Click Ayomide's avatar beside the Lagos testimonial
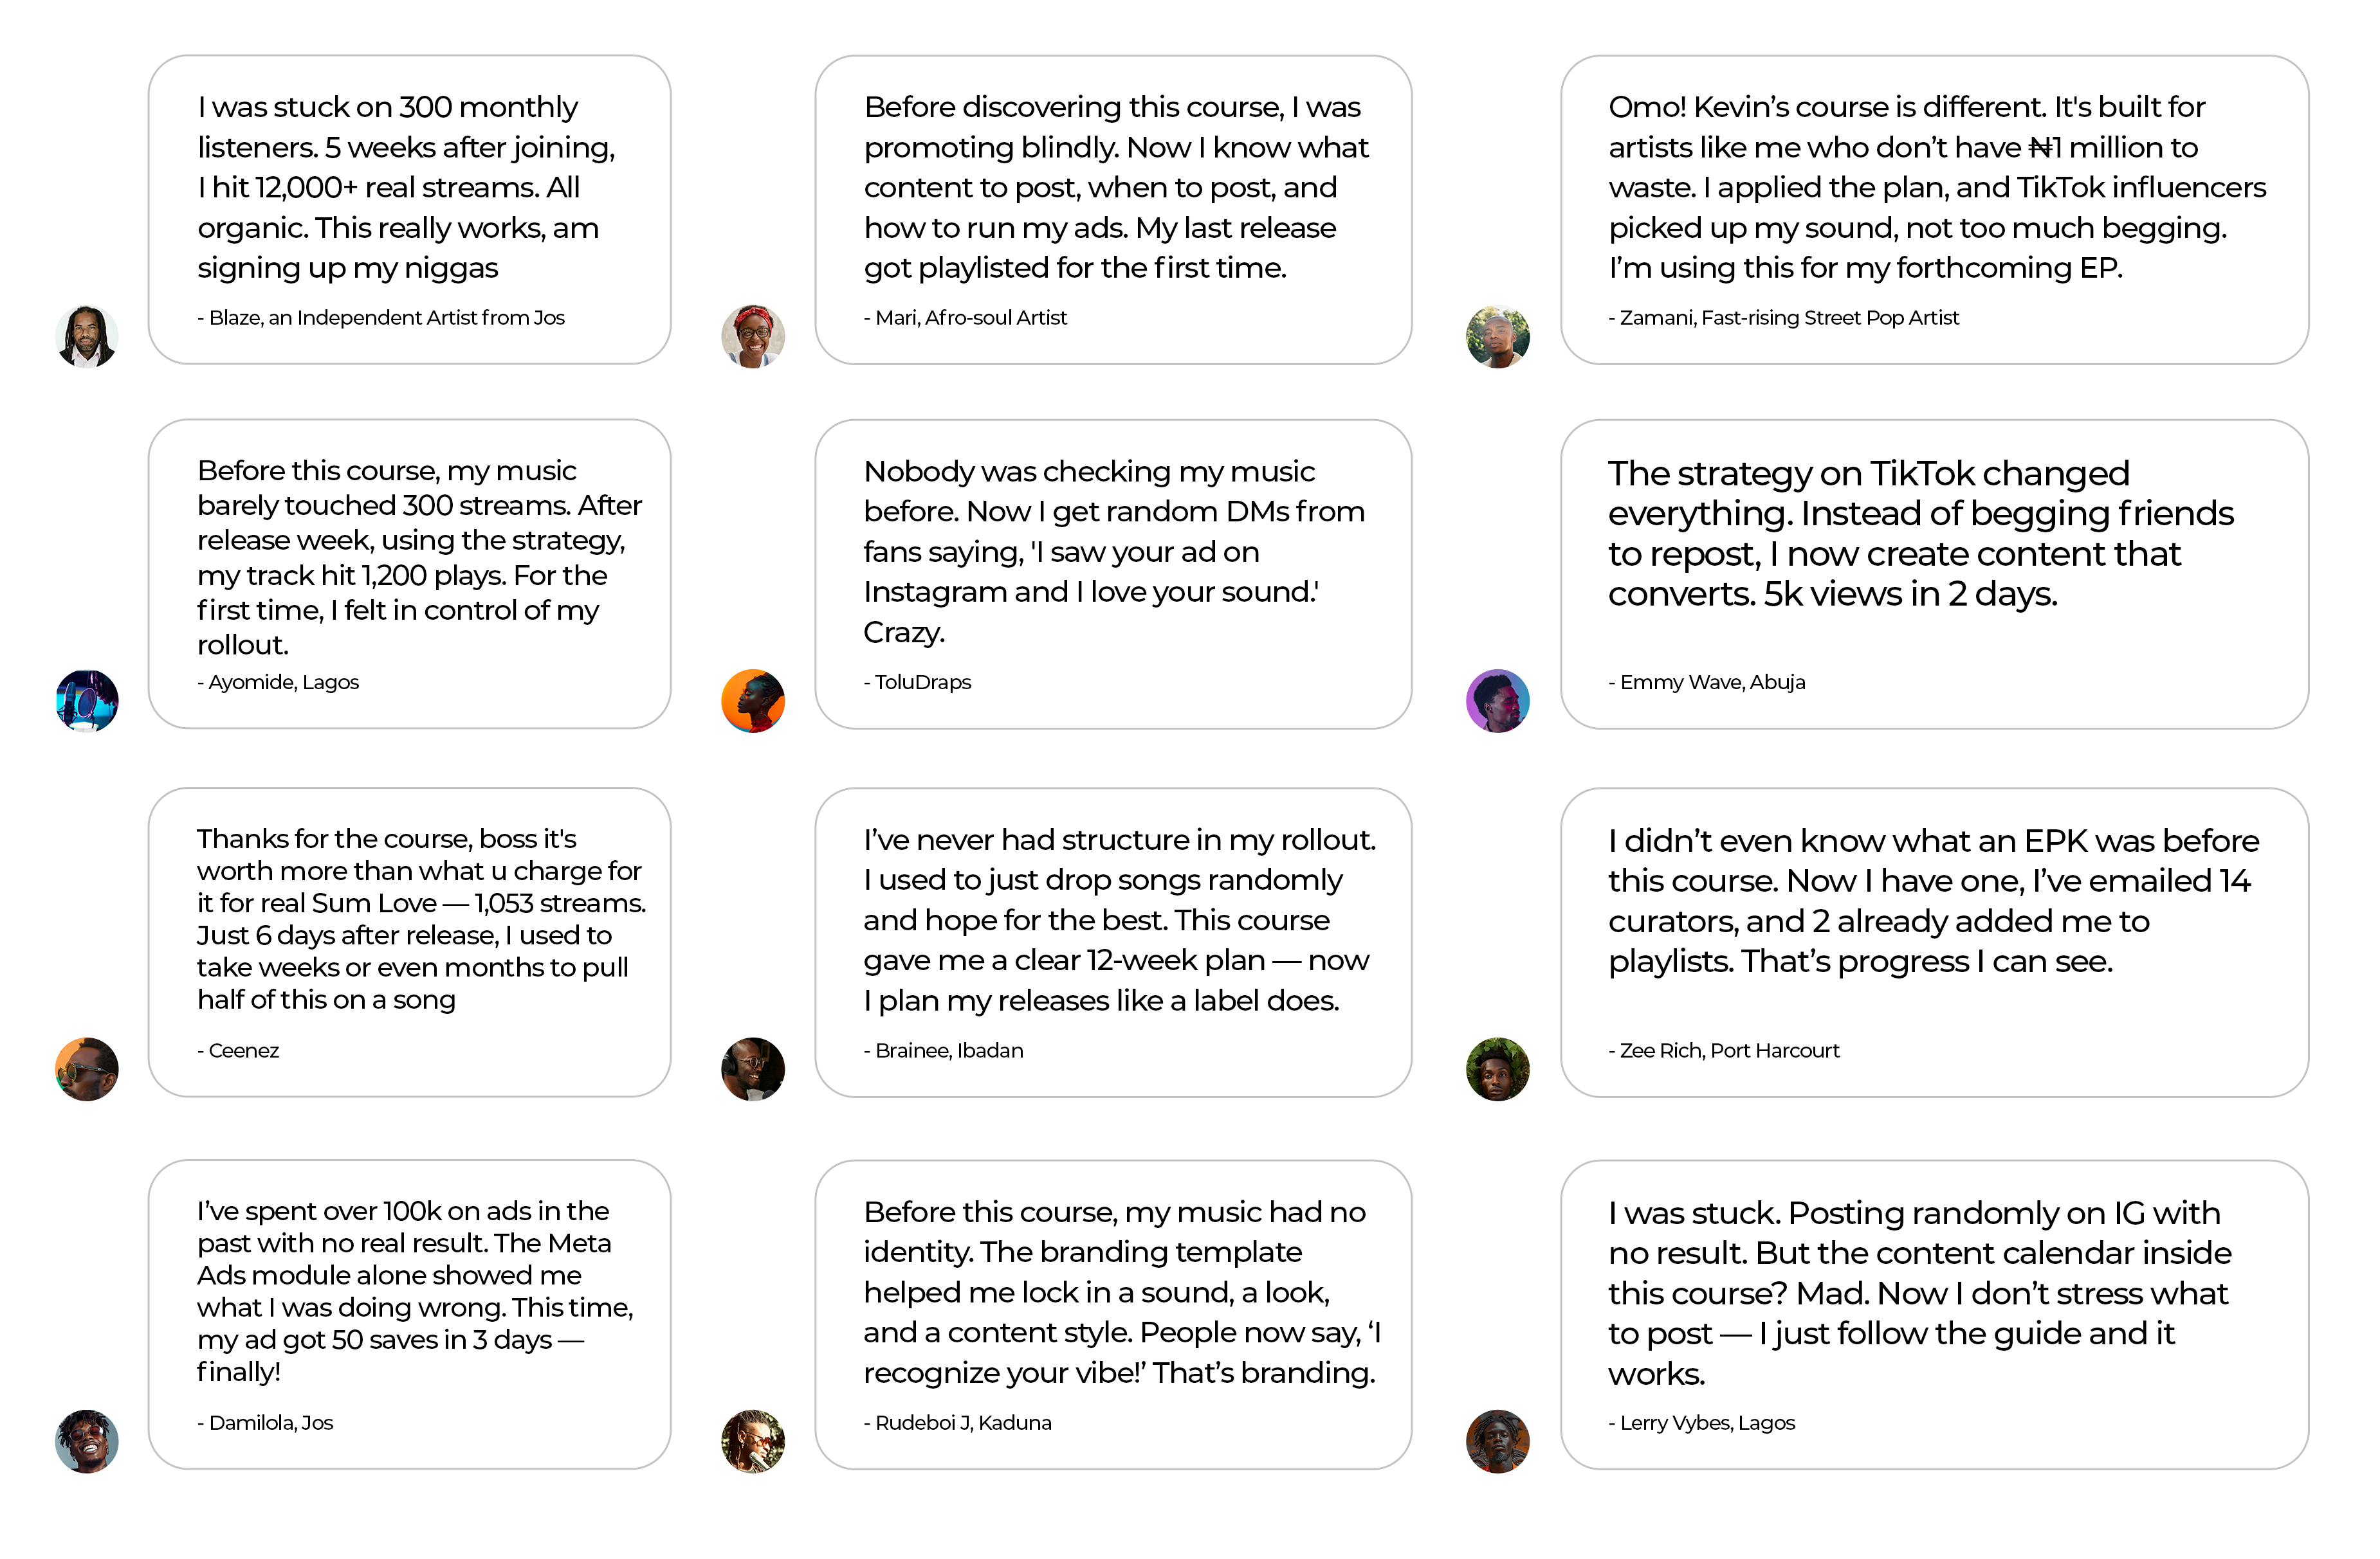This screenshot has height=1559, width=2380. pos(87,701)
